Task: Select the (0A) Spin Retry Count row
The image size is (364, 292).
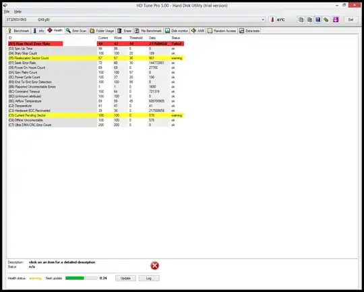Action: coord(96,72)
